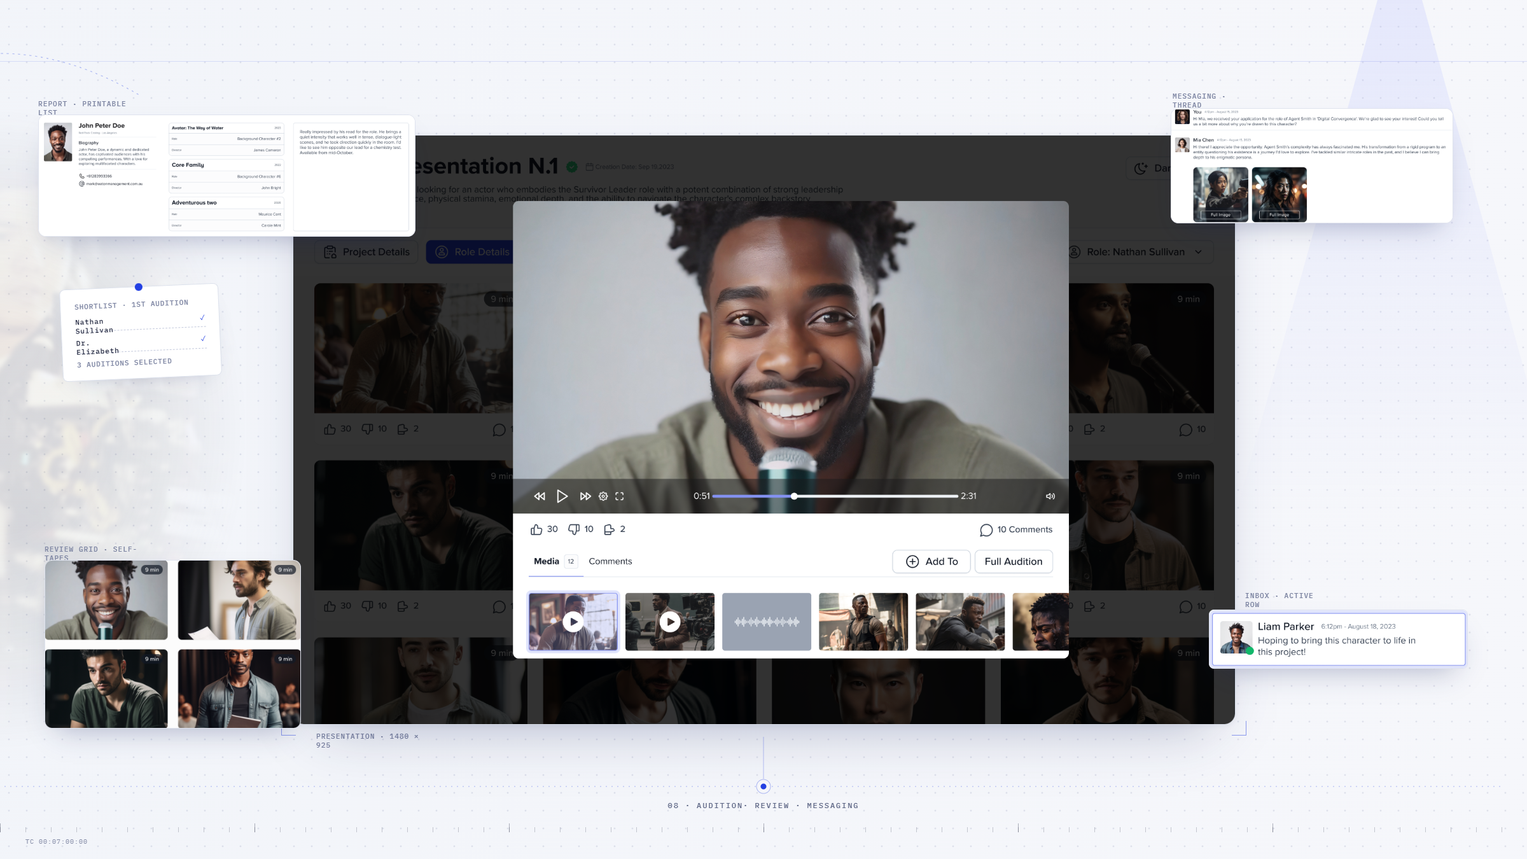Toggle the dark mode button
This screenshot has width=1527, height=859.
pyautogui.click(x=1149, y=168)
